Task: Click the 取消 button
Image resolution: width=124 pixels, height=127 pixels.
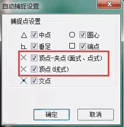Action: [x=96, y=115]
